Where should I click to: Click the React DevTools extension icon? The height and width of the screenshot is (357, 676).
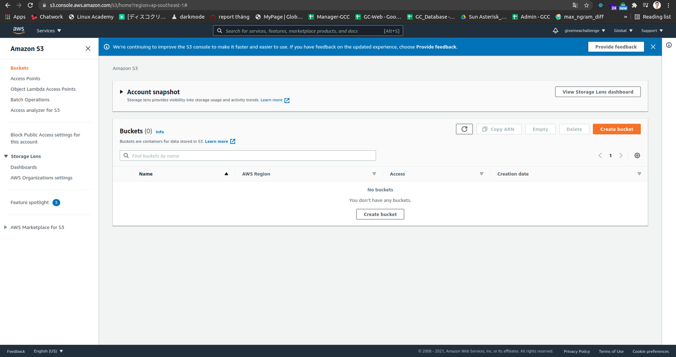pyautogui.click(x=601, y=5)
